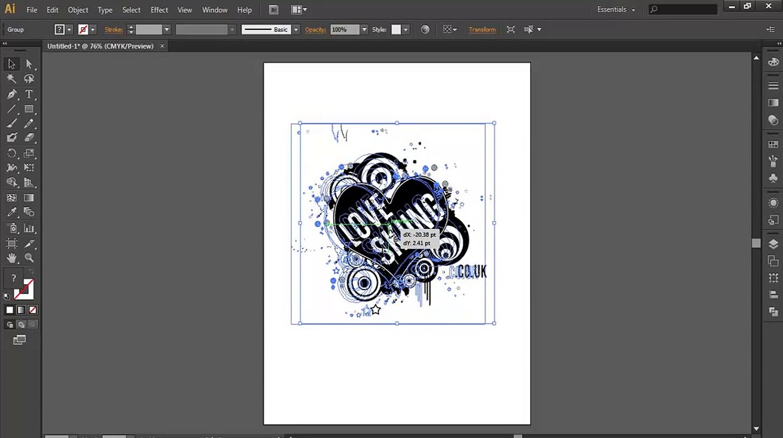Image resolution: width=783 pixels, height=438 pixels.
Task: Open the Arrange Documents dropdown
Action: pyautogui.click(x=299, y=10)
